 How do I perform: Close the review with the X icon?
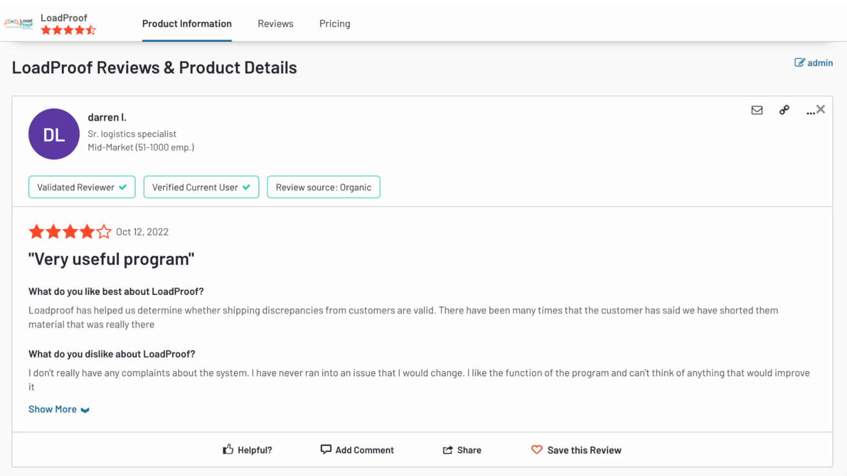821,109
